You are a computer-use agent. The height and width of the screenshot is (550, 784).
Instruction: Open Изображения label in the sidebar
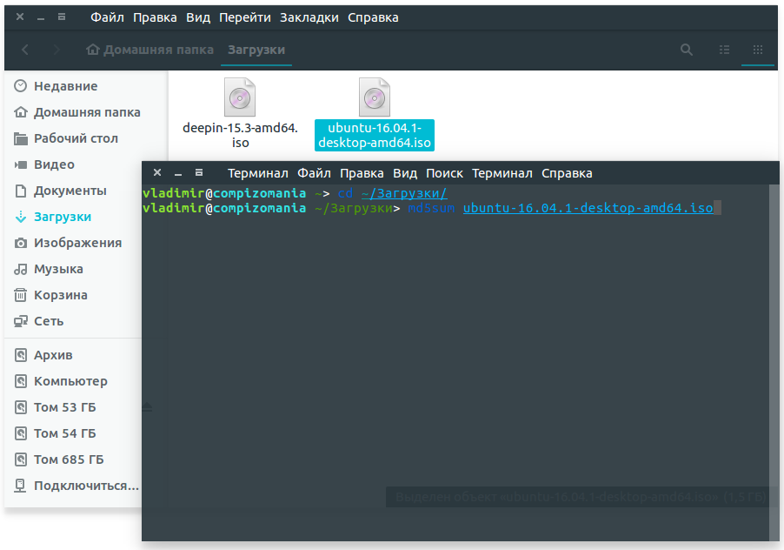pos(78,243)
